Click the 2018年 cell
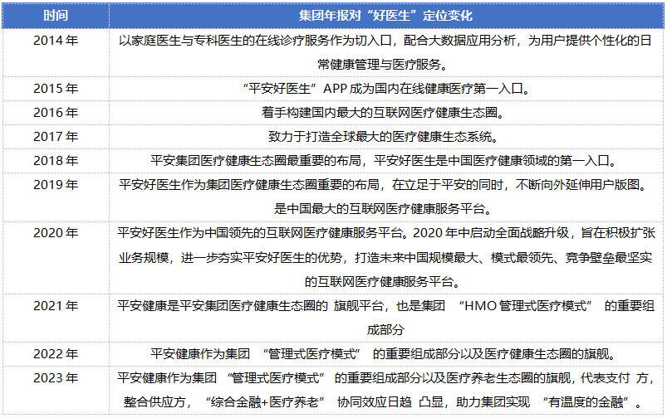 click(x=56, y=161)
